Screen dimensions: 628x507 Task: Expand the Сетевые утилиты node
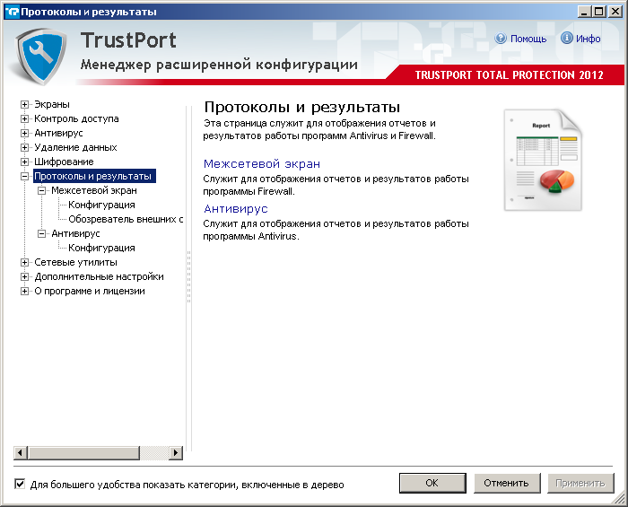click(x=24, y=262)
